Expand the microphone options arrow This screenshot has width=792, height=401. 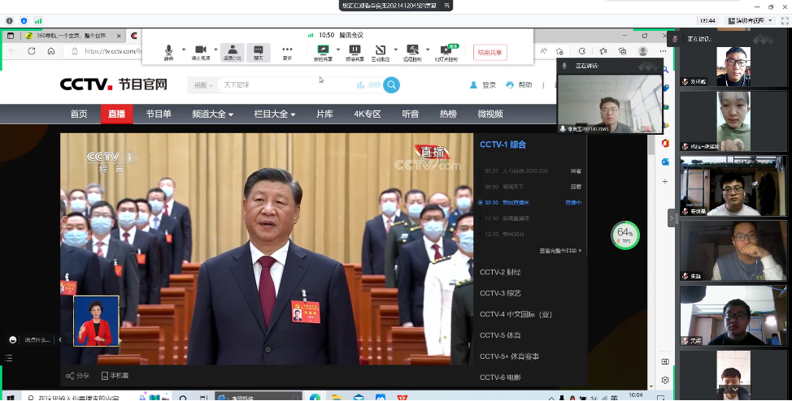click(183, 50)
